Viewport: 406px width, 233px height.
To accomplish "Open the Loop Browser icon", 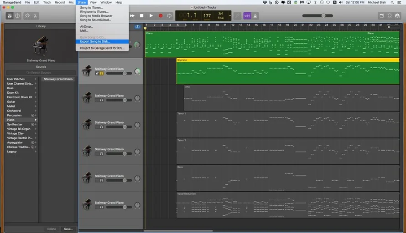I will point(390,16).
